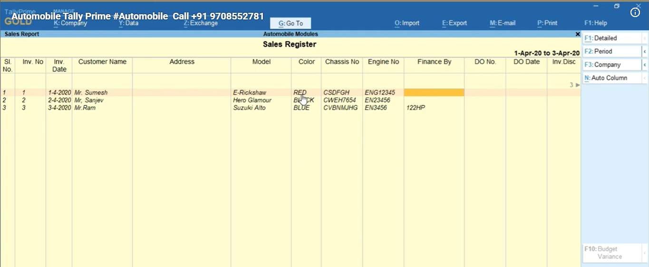
Task: Click the Customer Name column header
Action: [x=102, y=62]
